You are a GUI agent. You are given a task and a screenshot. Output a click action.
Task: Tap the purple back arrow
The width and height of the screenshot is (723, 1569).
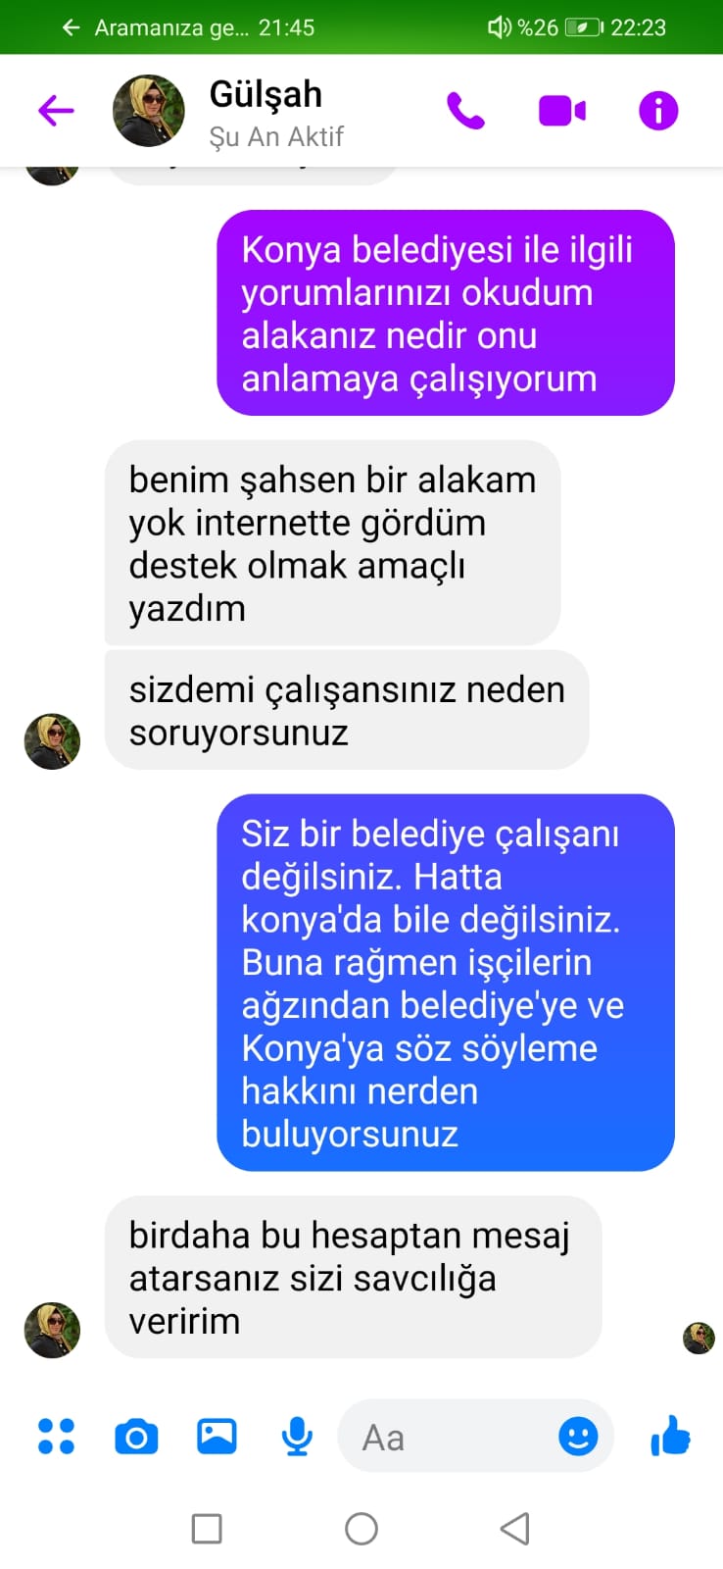(x=56, y=111)
